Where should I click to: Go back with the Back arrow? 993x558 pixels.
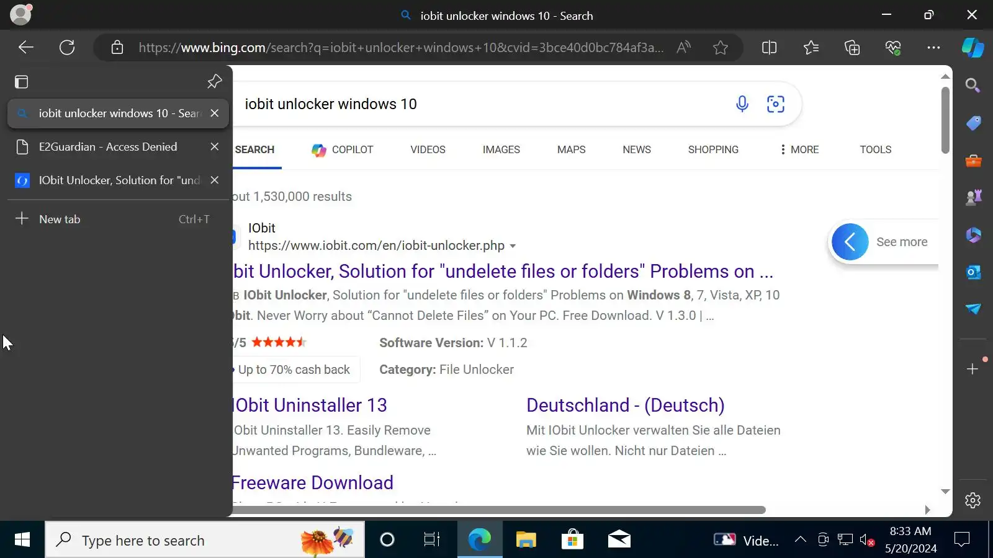pos(25,47)
